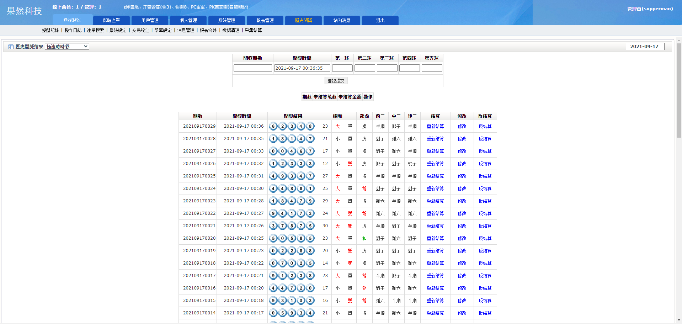
Task: Click the 確認提交 submit button
Action: (x=336, y=81)
